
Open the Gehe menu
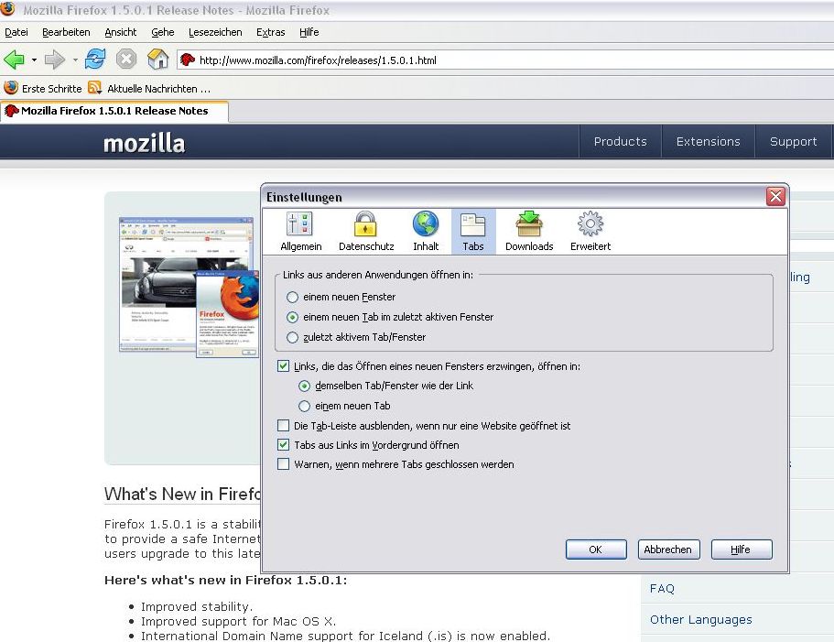point(163,32)
